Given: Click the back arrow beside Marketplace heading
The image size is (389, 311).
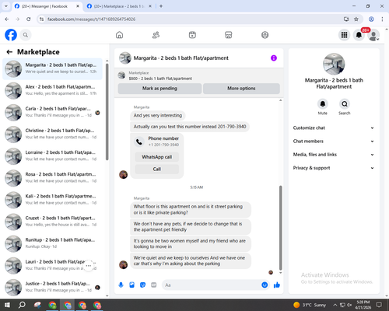Looking at the screenshot, I should click(9, 52).
